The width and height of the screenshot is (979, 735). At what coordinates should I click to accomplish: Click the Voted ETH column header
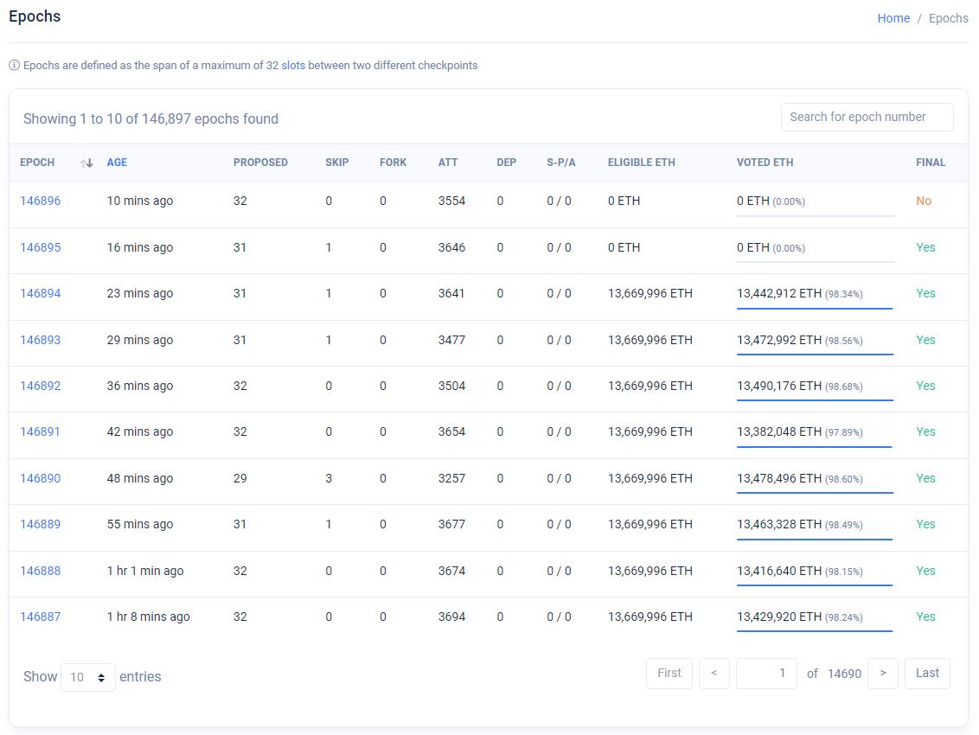pyautogui.click(x=765, y=163)
